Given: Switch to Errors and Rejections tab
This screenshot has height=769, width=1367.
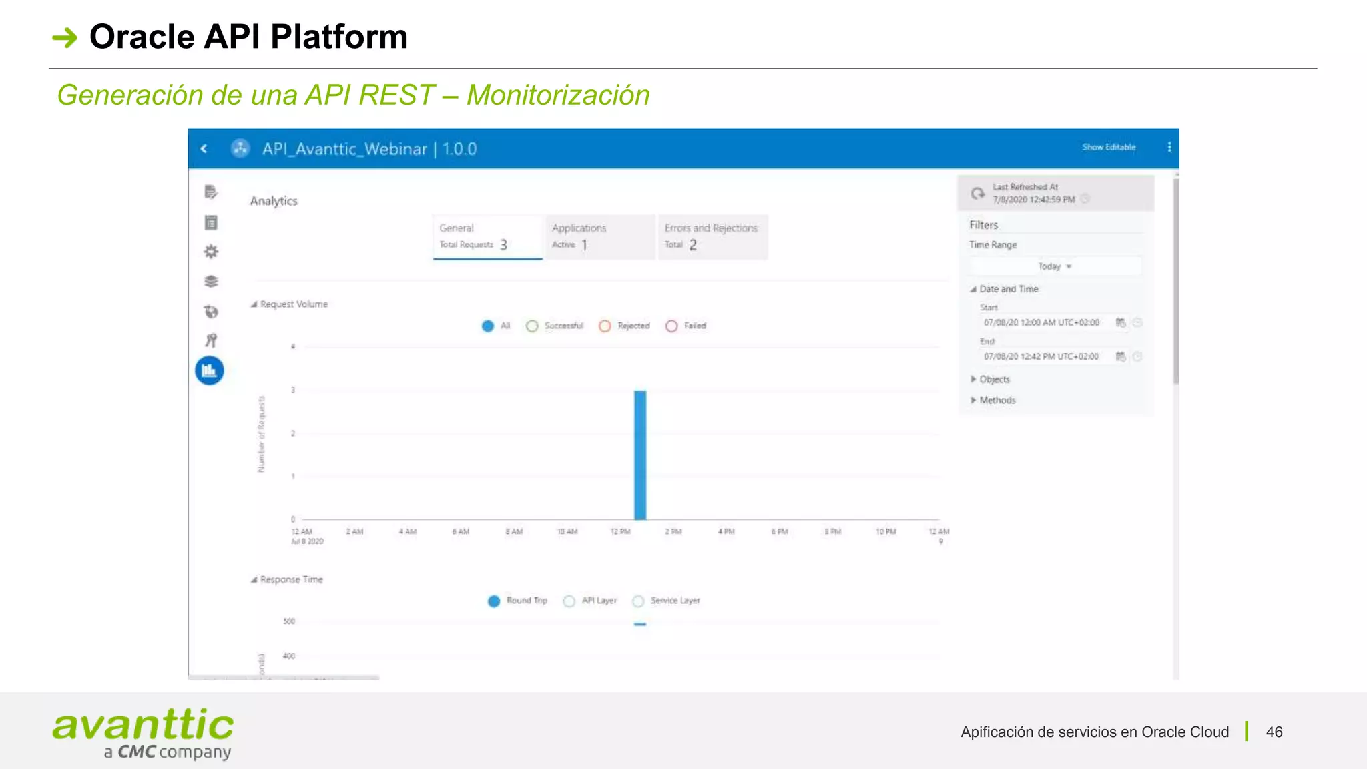Looking at the screenshot, I should pos(713,237).
